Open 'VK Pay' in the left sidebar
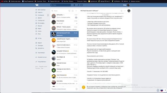This screenshot has width=167, height=93. coord(40,38)
